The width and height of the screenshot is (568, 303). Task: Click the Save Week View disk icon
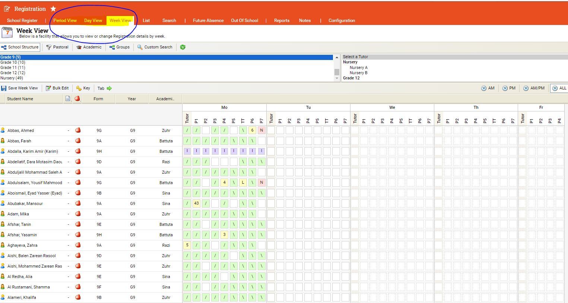coord(4,88)
